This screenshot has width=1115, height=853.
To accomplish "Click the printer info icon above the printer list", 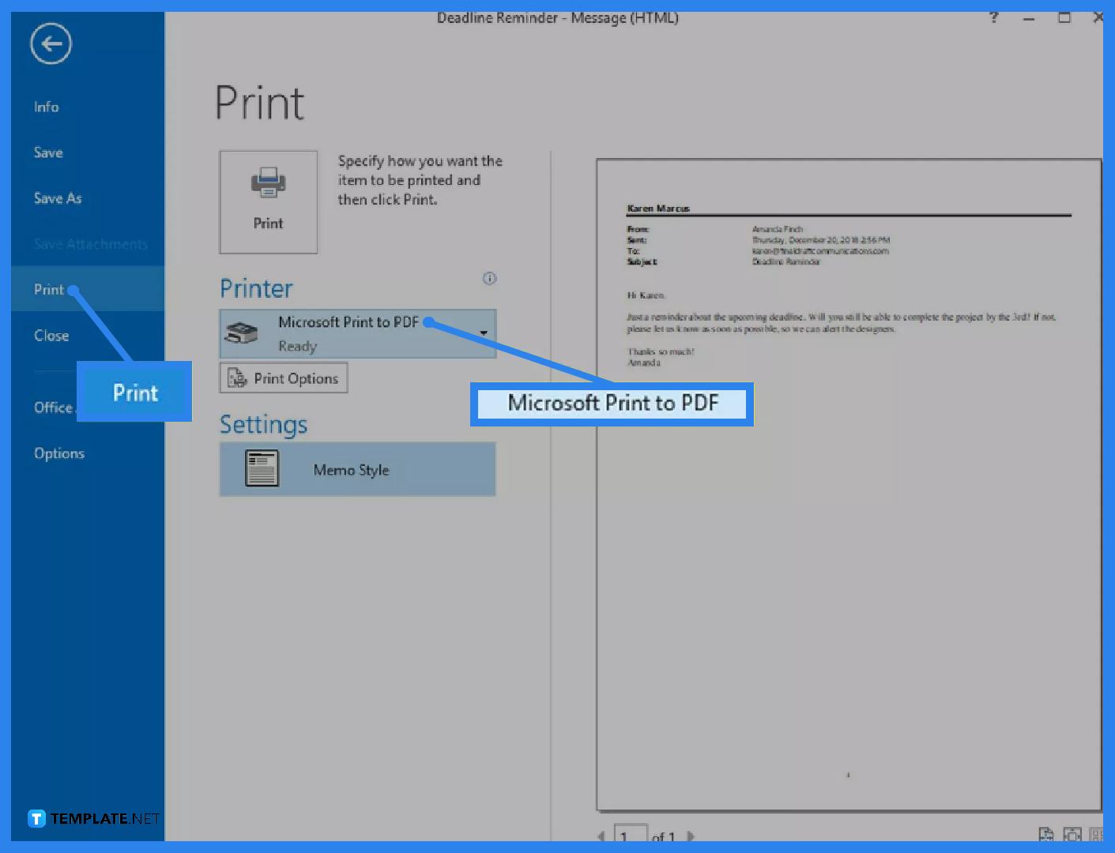I will click(489, 278).
